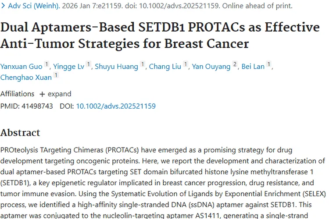The image size is (329, 219).
Task: Click affiliation superscript after Chang Liu
Action: pyautogui.click(x=186, y=65)
